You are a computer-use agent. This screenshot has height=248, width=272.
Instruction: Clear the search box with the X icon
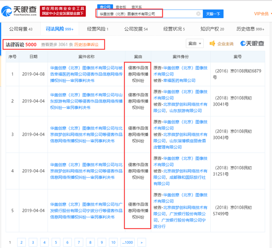198,14
